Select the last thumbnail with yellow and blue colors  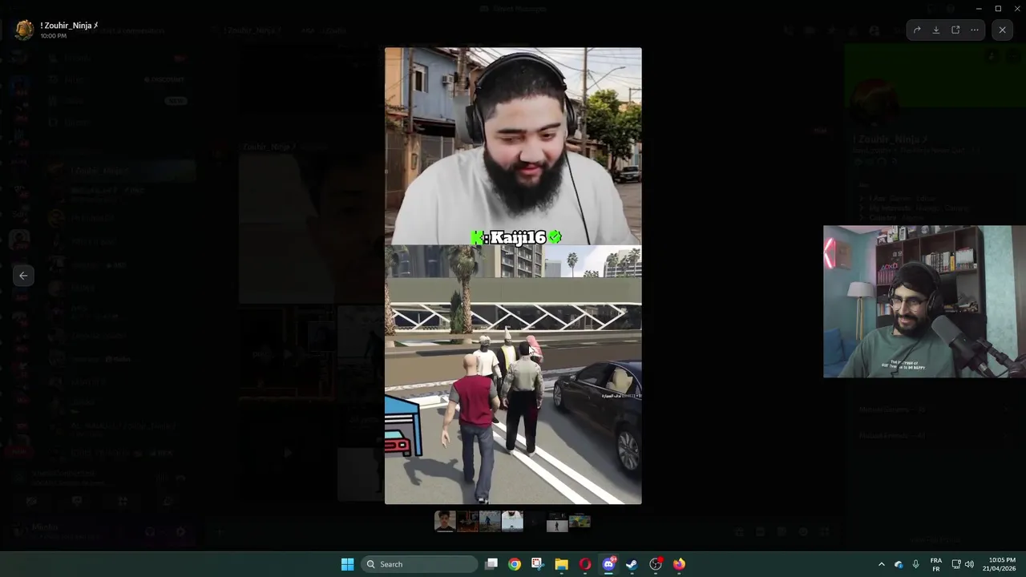[580, 522]
